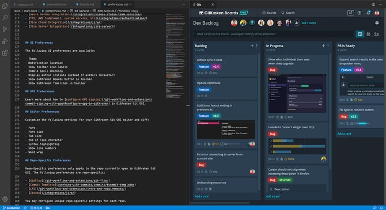Screen dimensions: 386x210
Task: Switch to the preferences.md tab
Action: (x=118, y=5)
